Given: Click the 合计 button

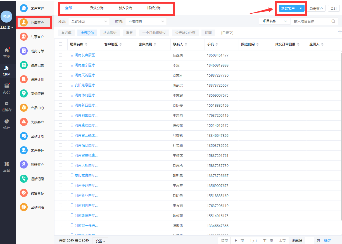Looking at the screenshot, I should (x=334, y=9).
